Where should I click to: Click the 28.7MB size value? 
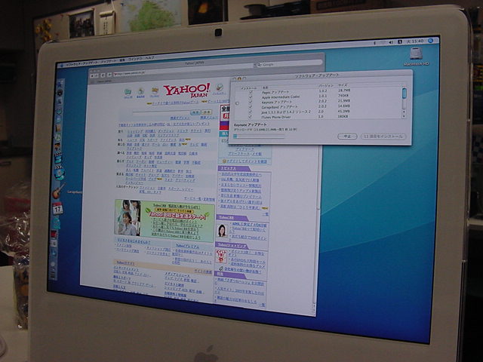pos(344,90)
